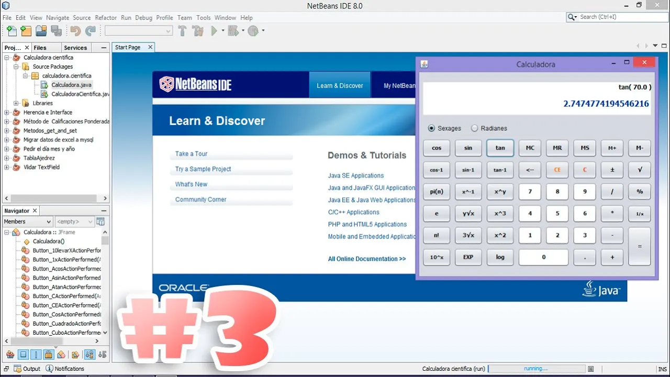Click the Build Project hammer icon
The image size is (670, 377).
click(182, 31)
